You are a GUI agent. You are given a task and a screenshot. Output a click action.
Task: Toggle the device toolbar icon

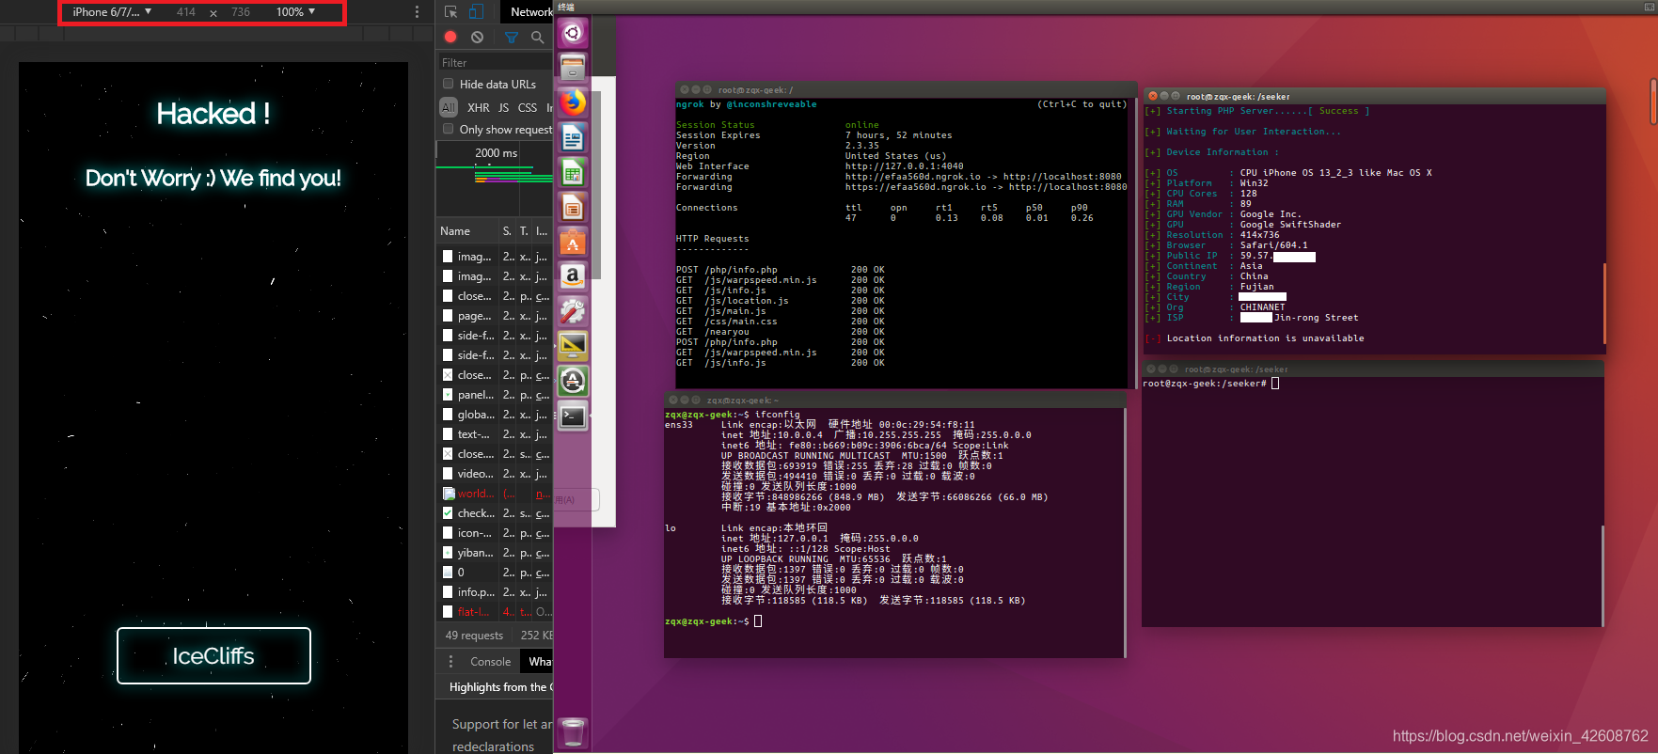click(x=476, y=11)
